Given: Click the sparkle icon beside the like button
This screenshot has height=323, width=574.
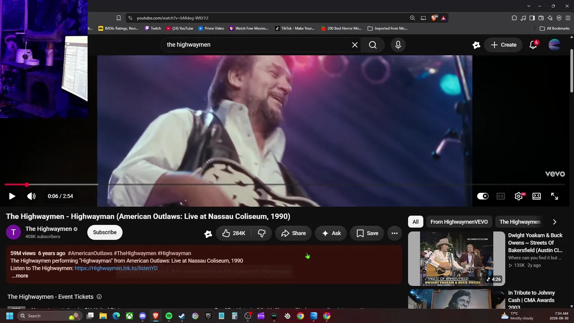Looking at the screenshot, I should (x=208, y=234).
